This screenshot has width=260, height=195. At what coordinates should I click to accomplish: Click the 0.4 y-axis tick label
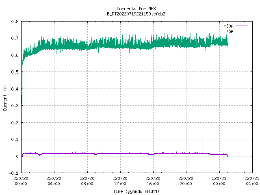tap(15, 89)
